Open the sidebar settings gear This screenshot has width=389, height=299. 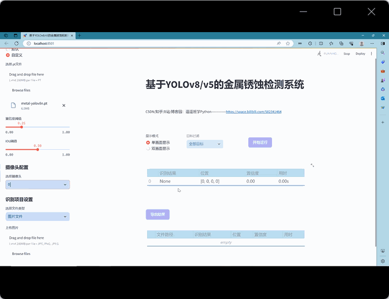[383, 261]
